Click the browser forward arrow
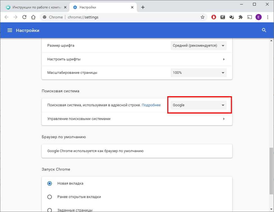Image resolution: width=274 pixels, height=212 pixels. click(15, 17)
